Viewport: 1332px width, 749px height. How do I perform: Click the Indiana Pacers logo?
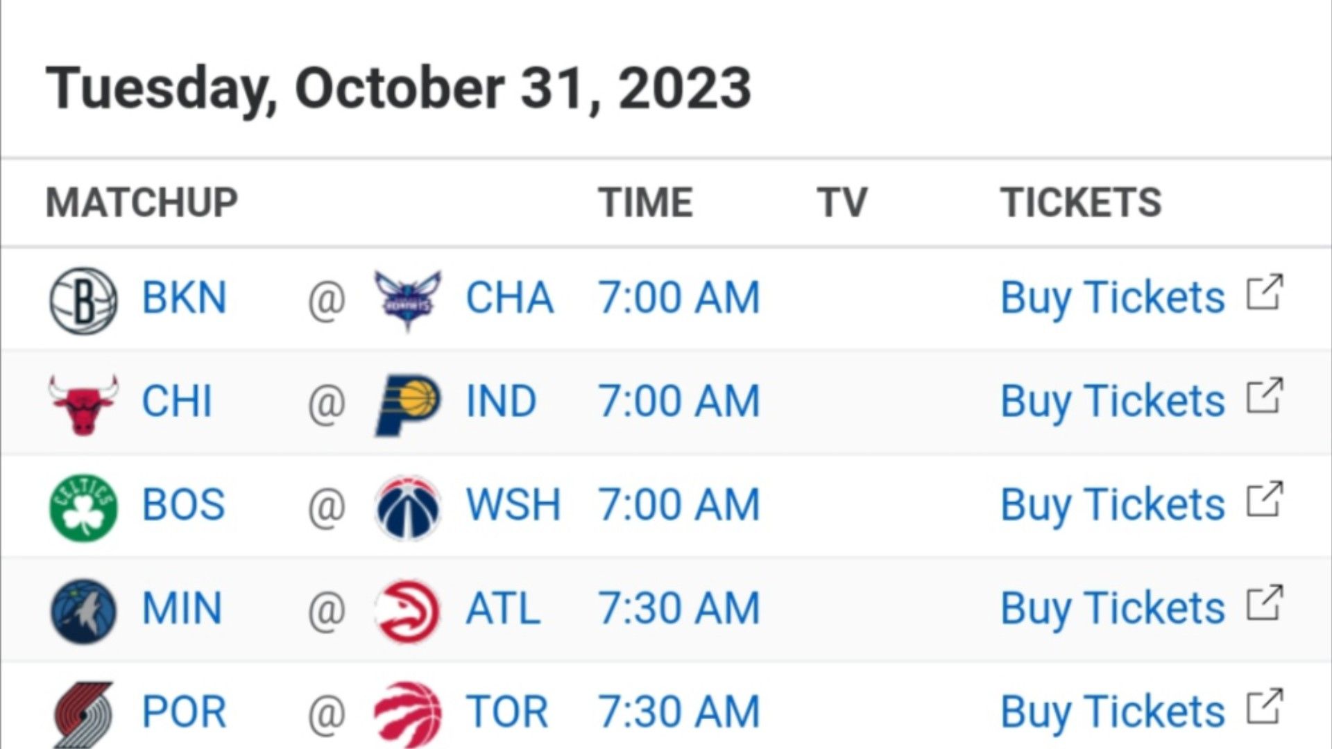click(407, 405)
